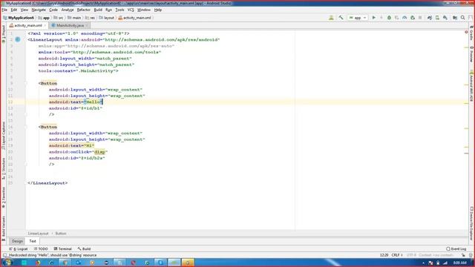The image size is (475, 267).
Task: Open the Tools menu
Action: [x=119, y=10]
